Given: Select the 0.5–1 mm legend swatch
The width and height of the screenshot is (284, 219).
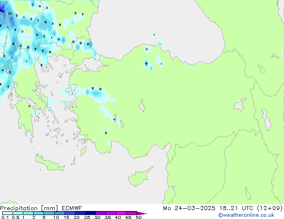Looking at the screenshot, I should 18,213.
